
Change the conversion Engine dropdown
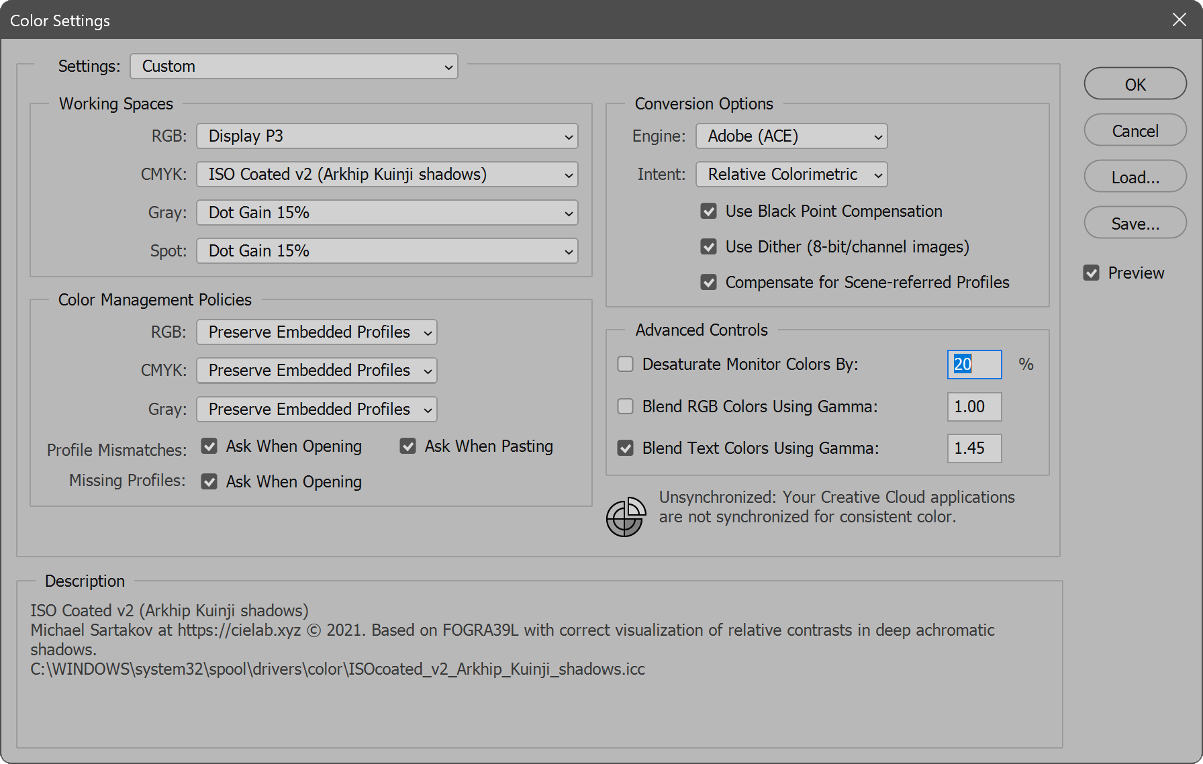pos(791,136)
